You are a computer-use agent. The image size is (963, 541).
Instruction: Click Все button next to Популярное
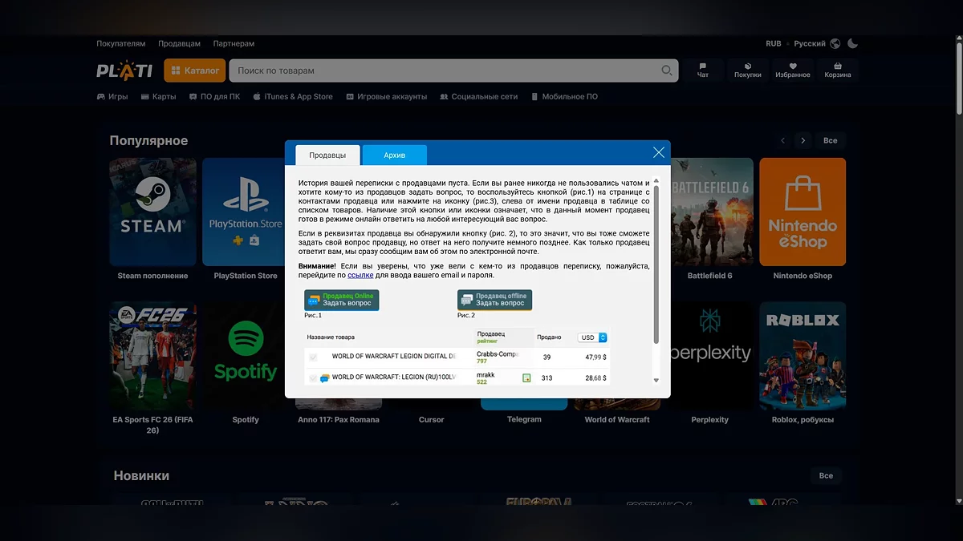coord(831,140)
